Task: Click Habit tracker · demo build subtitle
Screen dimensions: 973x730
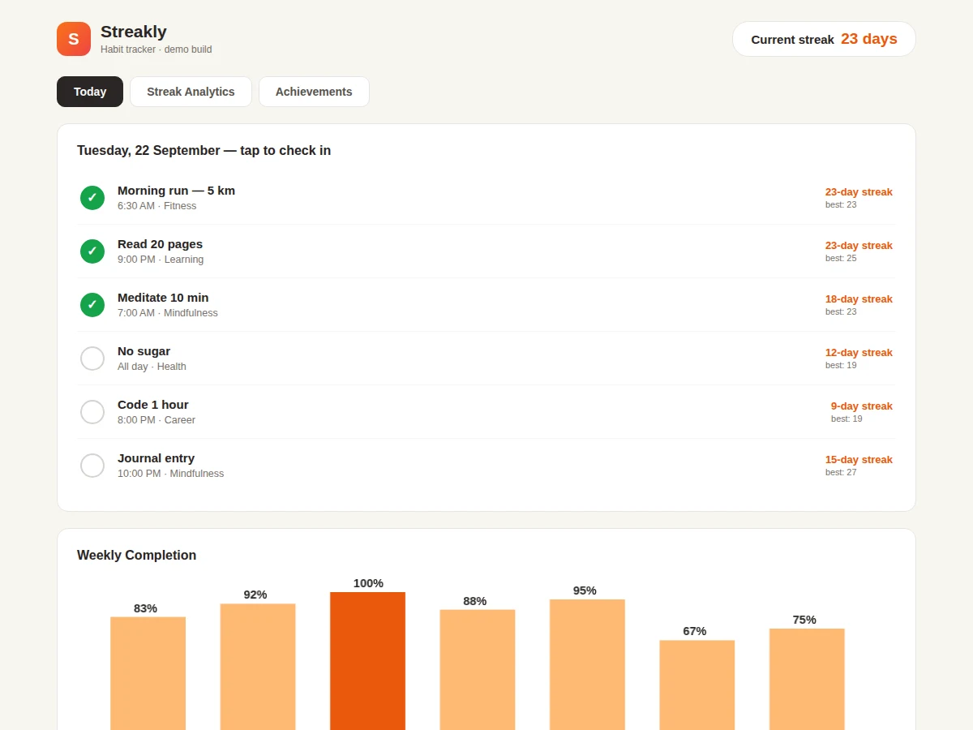Action: tap(156, 49)
